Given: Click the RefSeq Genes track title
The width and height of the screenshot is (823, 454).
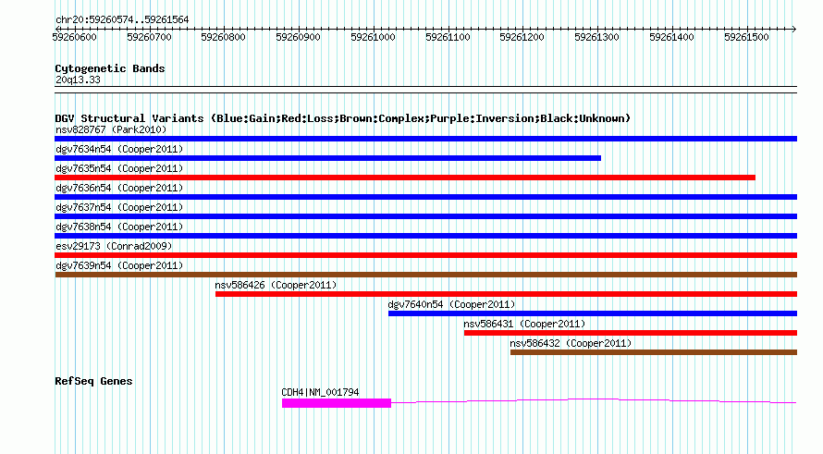Looking at the screenshot, I should point(93,381).
